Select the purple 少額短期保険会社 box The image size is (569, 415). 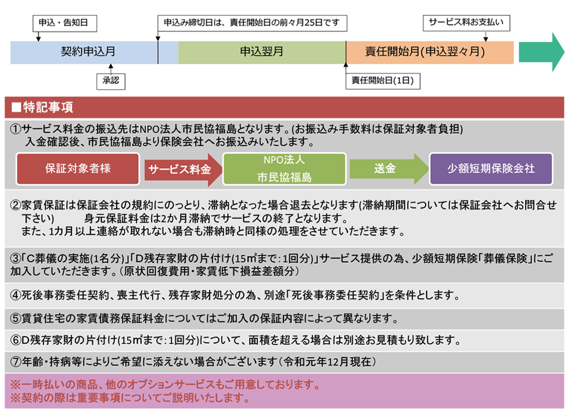(491, 169)
